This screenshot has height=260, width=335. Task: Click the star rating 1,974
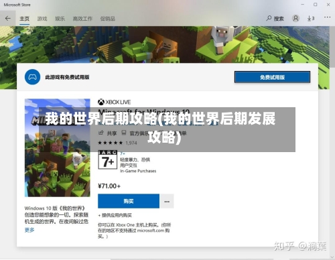pyautogui.click(x=117, y=143)
